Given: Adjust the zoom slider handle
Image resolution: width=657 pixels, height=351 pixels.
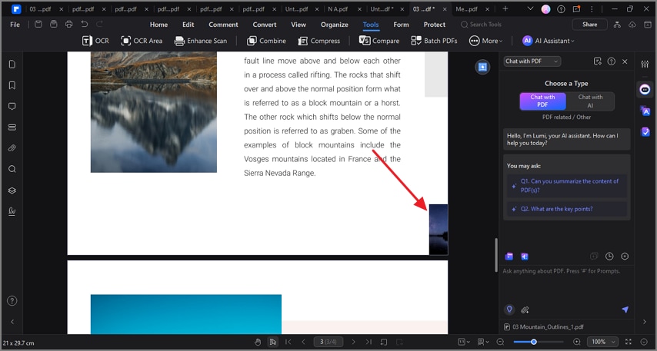Looking at the screenshot, I should click(x=533, y=342).
